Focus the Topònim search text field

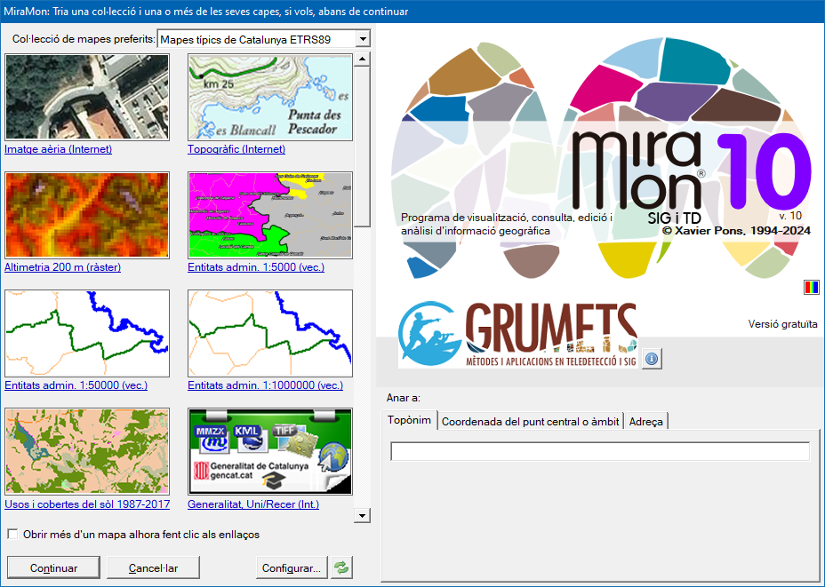click(x=600, y=451)
